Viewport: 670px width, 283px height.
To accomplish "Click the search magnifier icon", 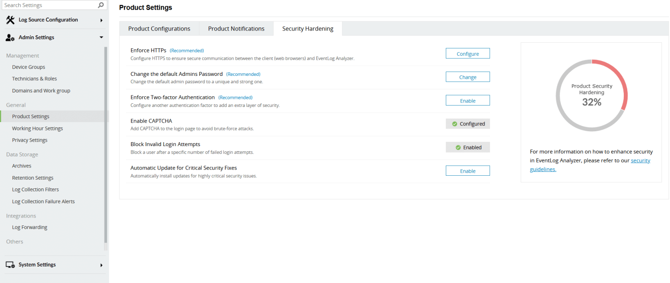I will tap(101, 5).
